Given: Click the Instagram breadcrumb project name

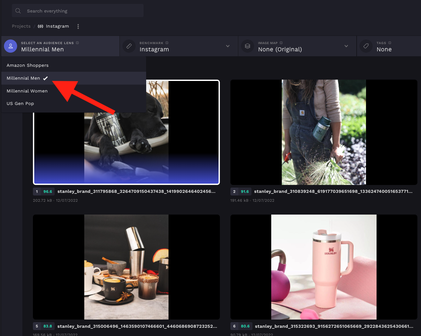Looking at the screenshot, I should point(57,26).
